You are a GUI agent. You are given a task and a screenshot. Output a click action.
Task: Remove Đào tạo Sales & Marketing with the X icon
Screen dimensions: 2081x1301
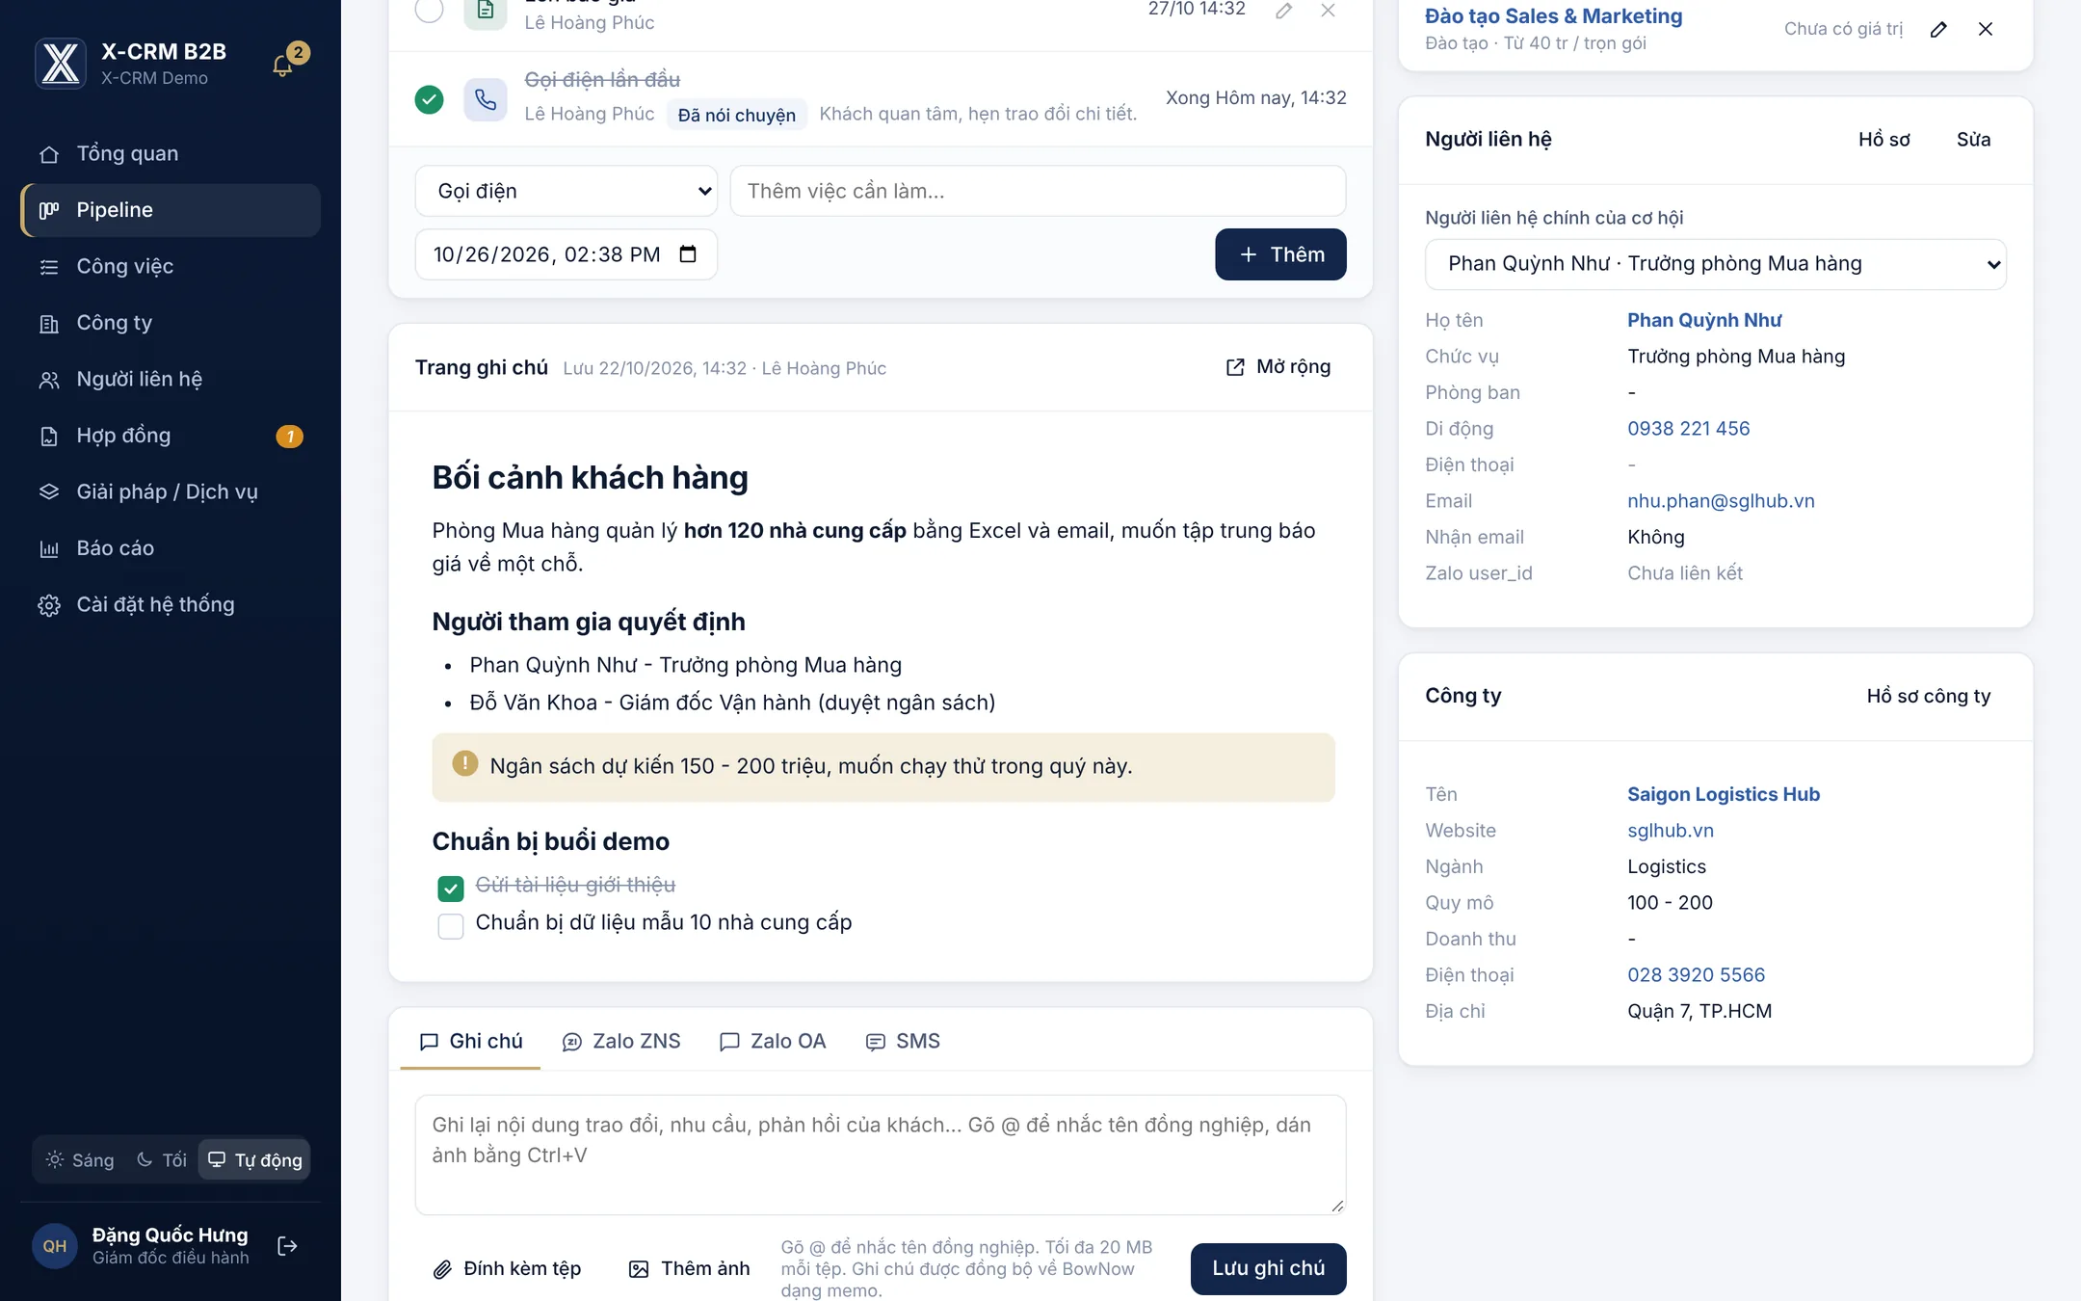(x=1986, y=29)
